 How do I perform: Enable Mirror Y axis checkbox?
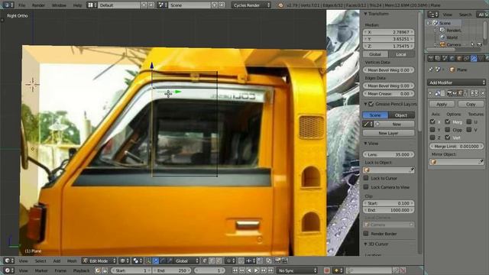click(x=432, y=129)
